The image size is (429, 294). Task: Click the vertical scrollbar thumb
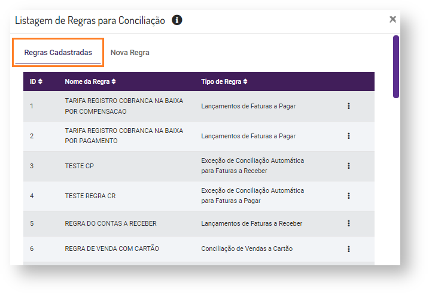pyautogui.click(x=396, y=66)
